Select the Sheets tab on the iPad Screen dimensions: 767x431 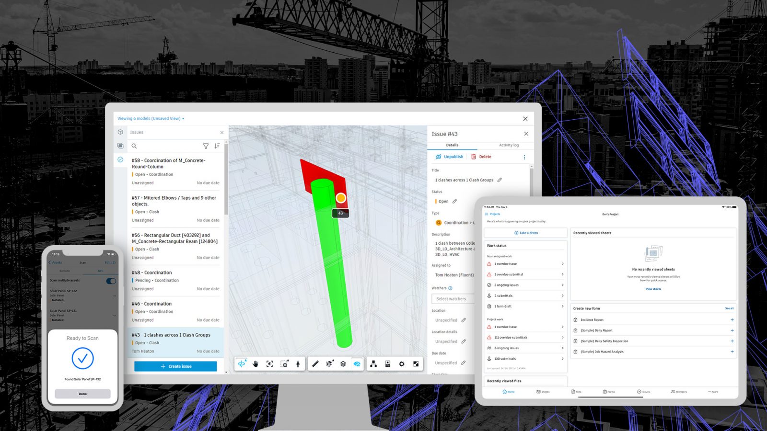[x=543, y=391]
